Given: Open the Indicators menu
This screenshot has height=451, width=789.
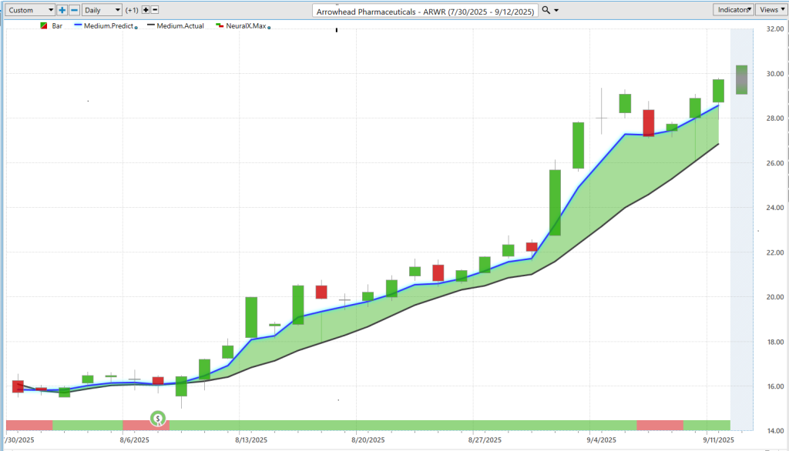Looking at the screenshot, I should [x=734, y=9].
